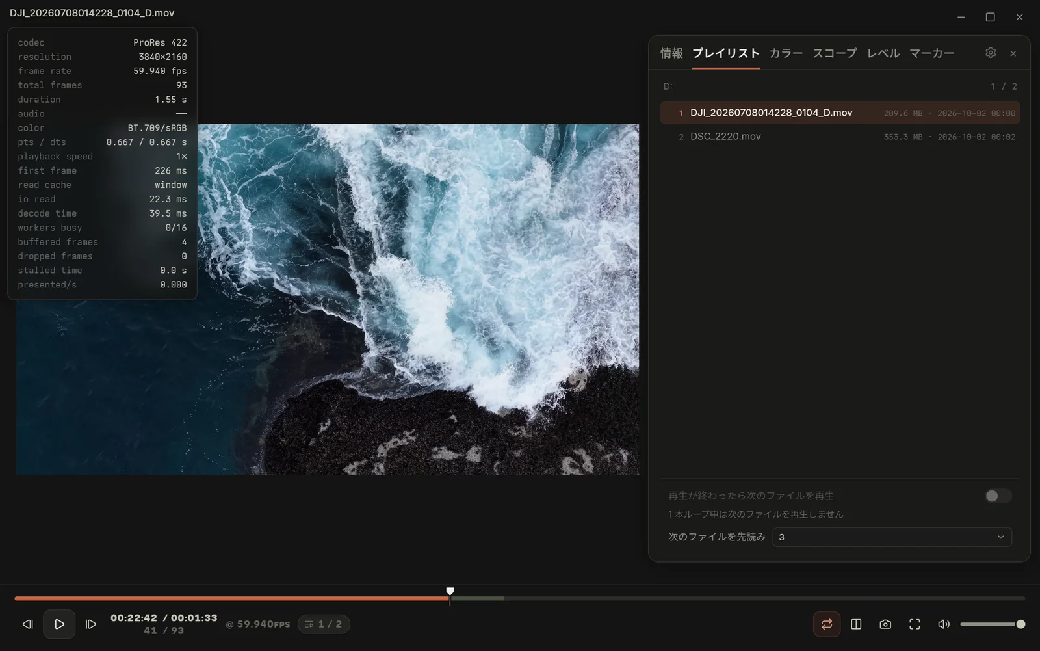
Task: Open panel settings gear icon
Action: (x=991, y=53)
